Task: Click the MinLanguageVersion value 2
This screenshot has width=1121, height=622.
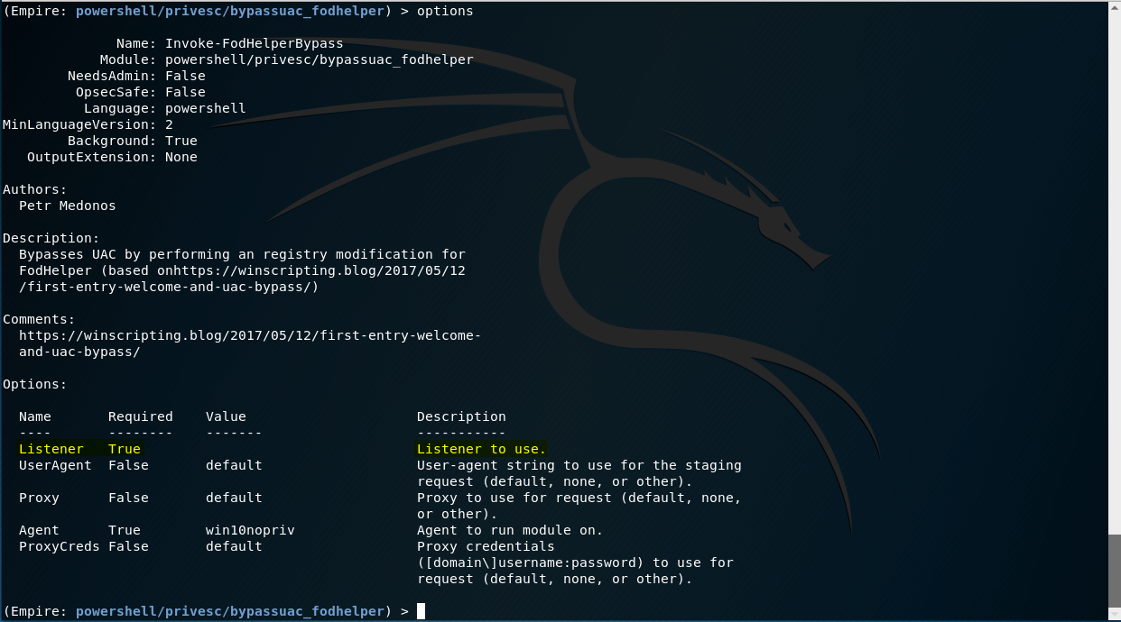Action: pyautogui.click(x=169, y=124)
